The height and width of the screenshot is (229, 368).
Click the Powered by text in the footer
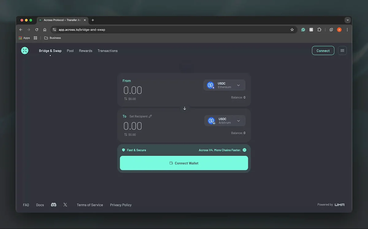click(325, 204)
